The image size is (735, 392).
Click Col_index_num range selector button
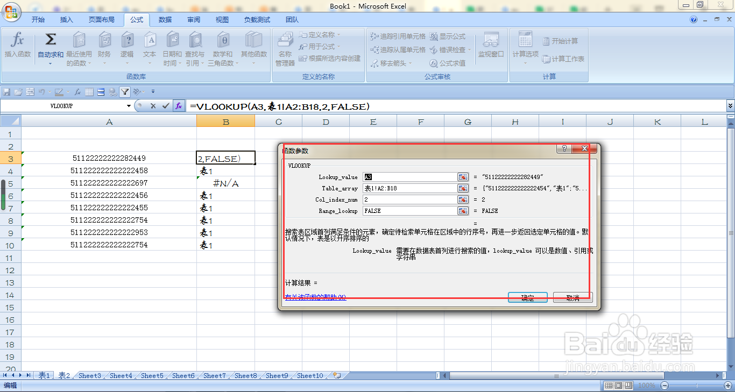(x=463, y=199)
